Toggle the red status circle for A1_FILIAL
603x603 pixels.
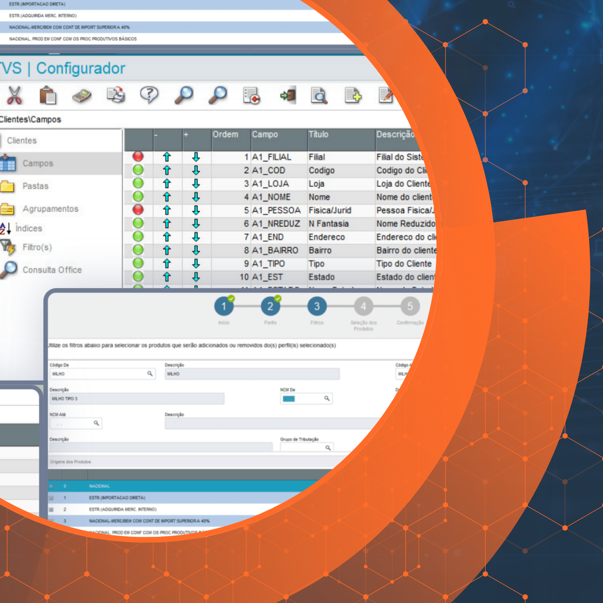point(138,156)
